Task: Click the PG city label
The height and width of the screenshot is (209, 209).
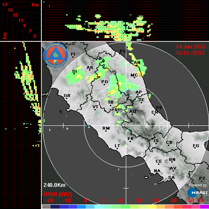Action: [x=104, y=82]
